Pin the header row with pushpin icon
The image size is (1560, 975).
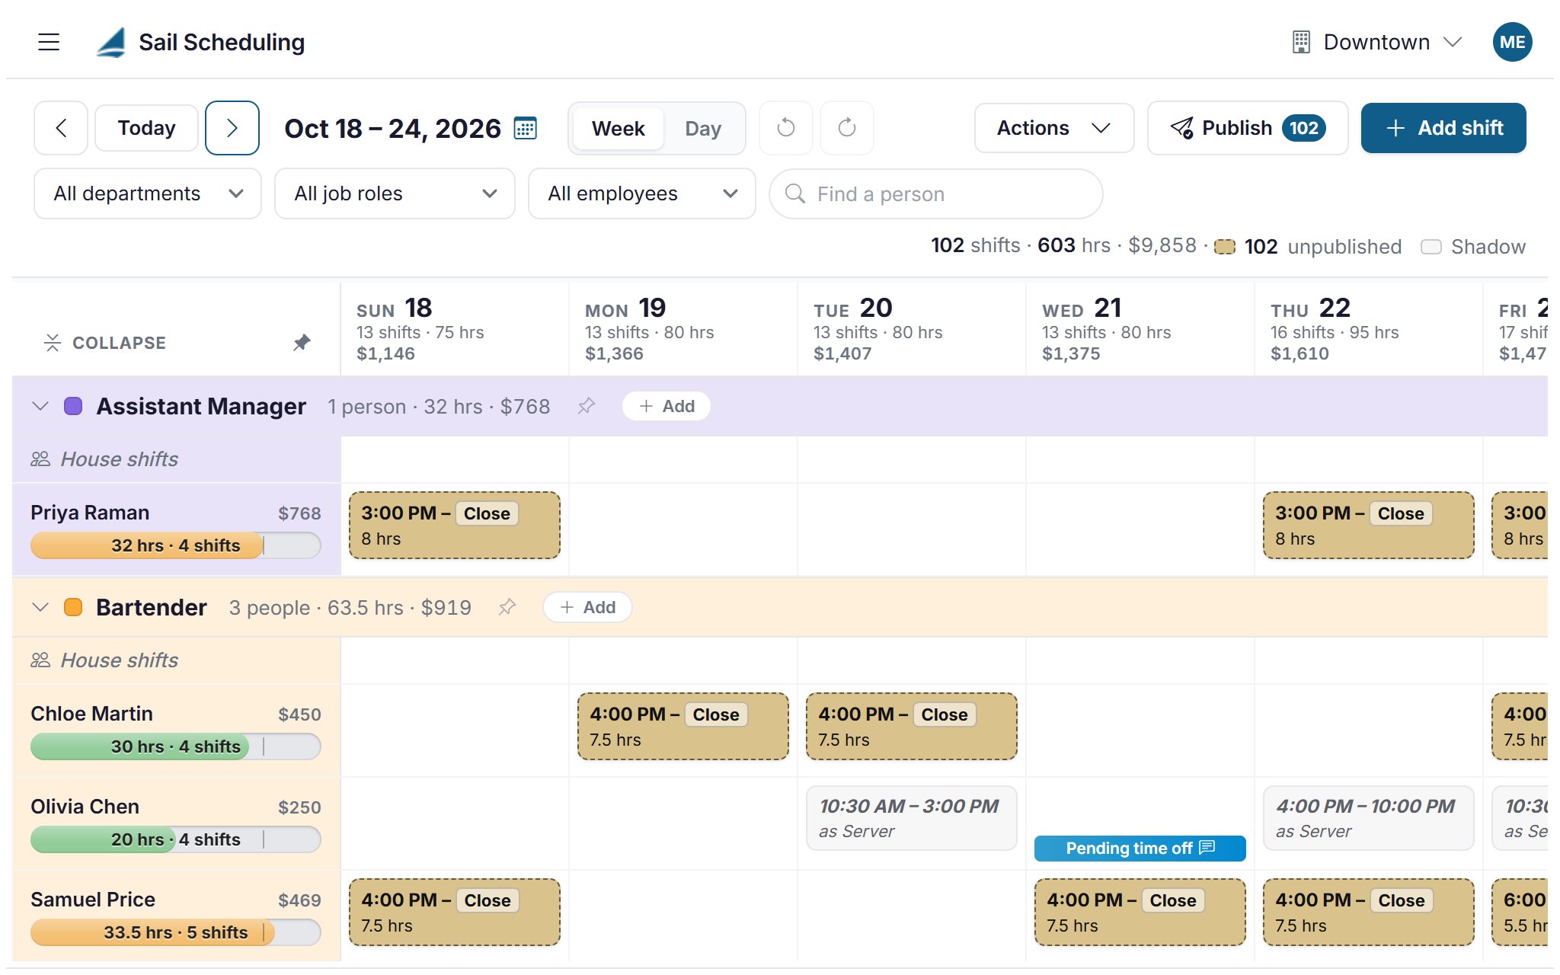pos(302,342)
